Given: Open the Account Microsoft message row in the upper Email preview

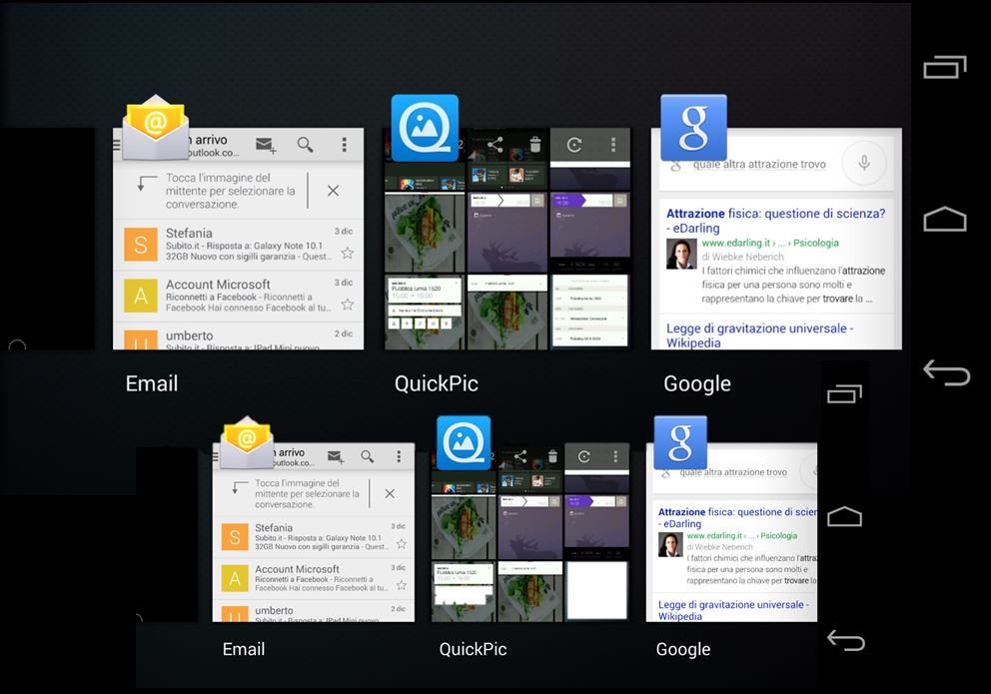Looking at the screenshot, I should (239, 297).
